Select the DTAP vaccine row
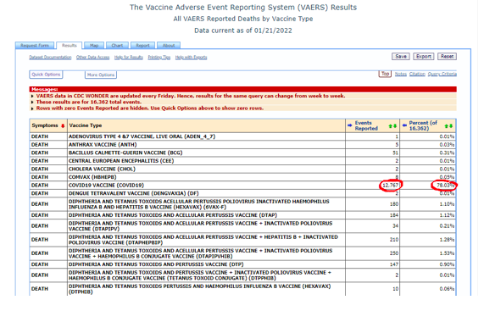This screenshot has height=311, width=484. click(242, 215)
